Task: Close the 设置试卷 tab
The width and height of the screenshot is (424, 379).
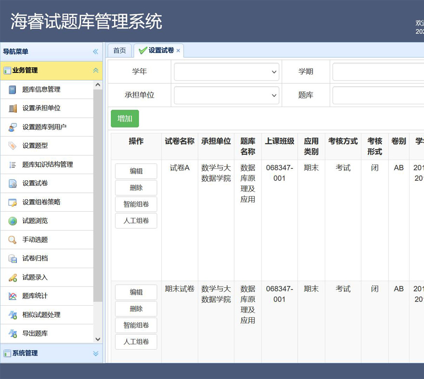Action: click(x=178, y=51)
